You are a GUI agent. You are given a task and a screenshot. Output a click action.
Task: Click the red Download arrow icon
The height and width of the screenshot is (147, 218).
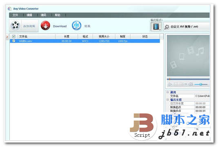click(45, 26)
